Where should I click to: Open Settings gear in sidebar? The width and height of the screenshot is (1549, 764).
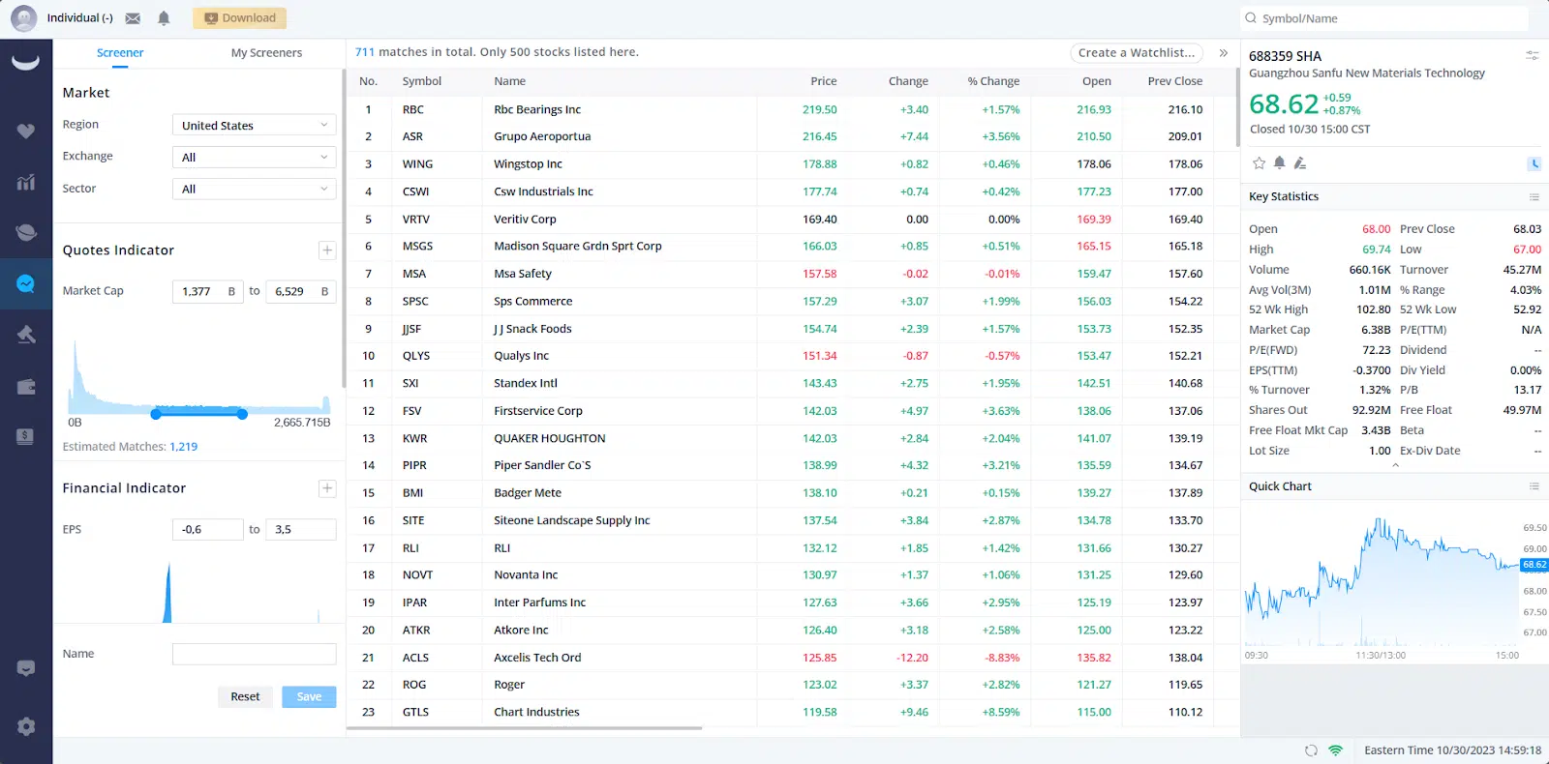pyautogui.click(x=26, y=726)
